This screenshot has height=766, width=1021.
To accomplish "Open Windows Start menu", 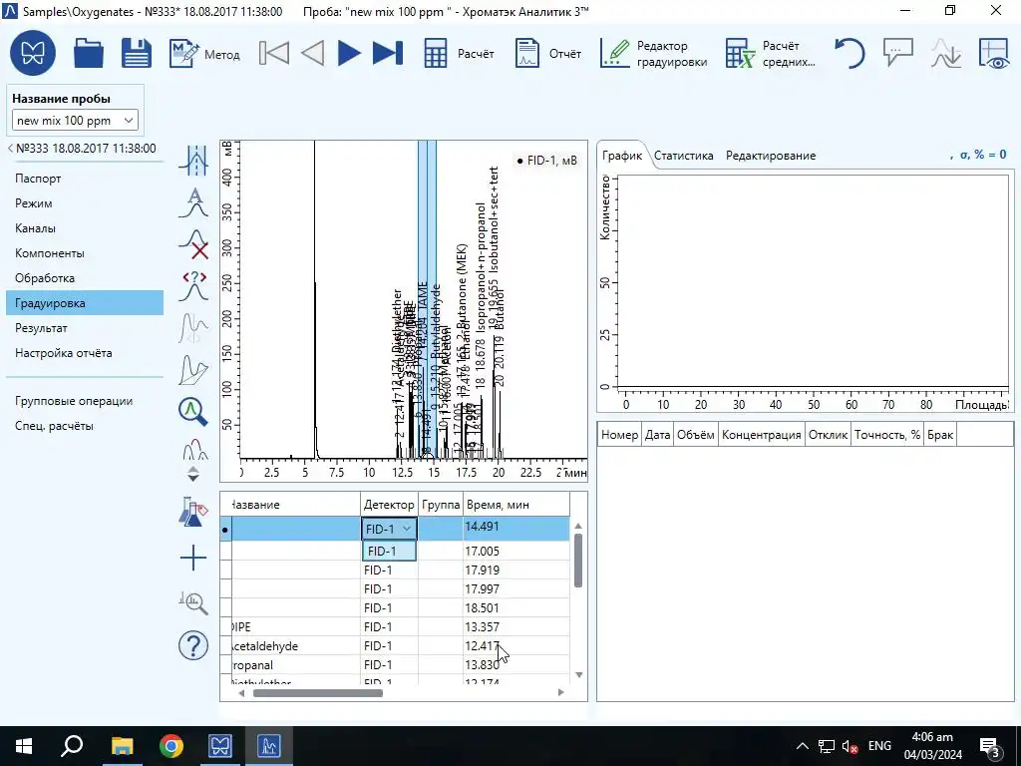I will point(24,746).
